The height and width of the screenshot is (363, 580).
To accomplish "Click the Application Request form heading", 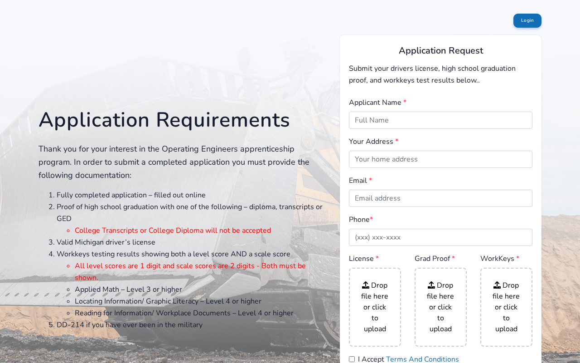I will coord(440,51).
